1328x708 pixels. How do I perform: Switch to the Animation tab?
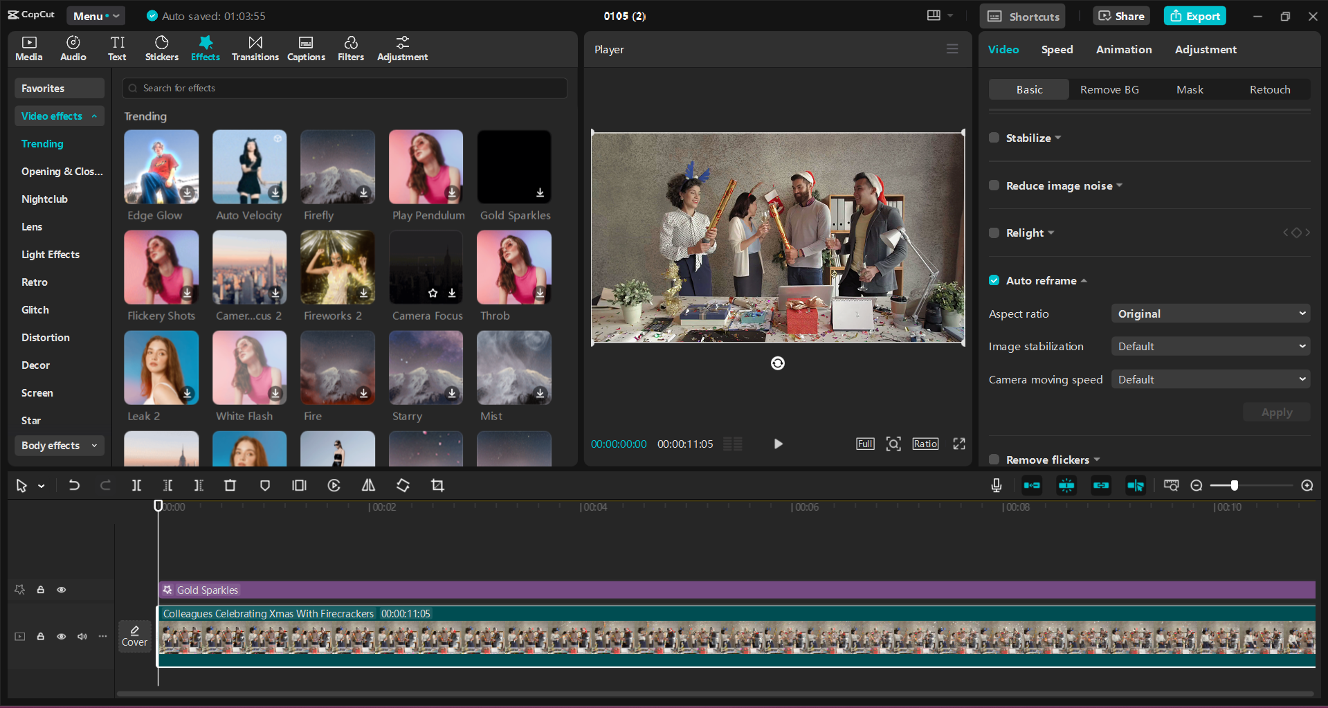click(x=1123, y=49)
